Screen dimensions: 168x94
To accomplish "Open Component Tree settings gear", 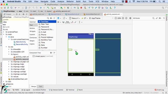I will pos(51,53).
